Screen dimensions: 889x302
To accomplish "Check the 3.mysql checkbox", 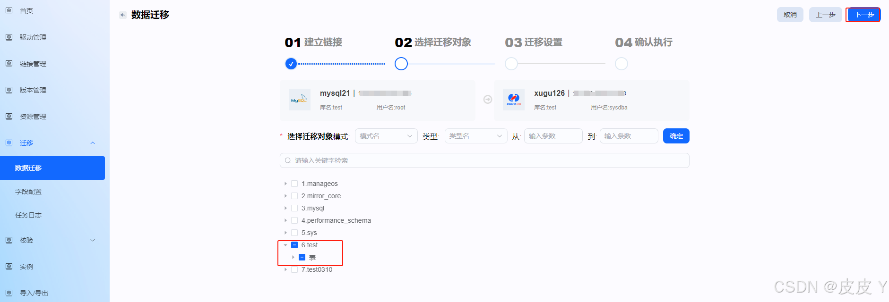I will pyautogui.click(x=294, y=208).
